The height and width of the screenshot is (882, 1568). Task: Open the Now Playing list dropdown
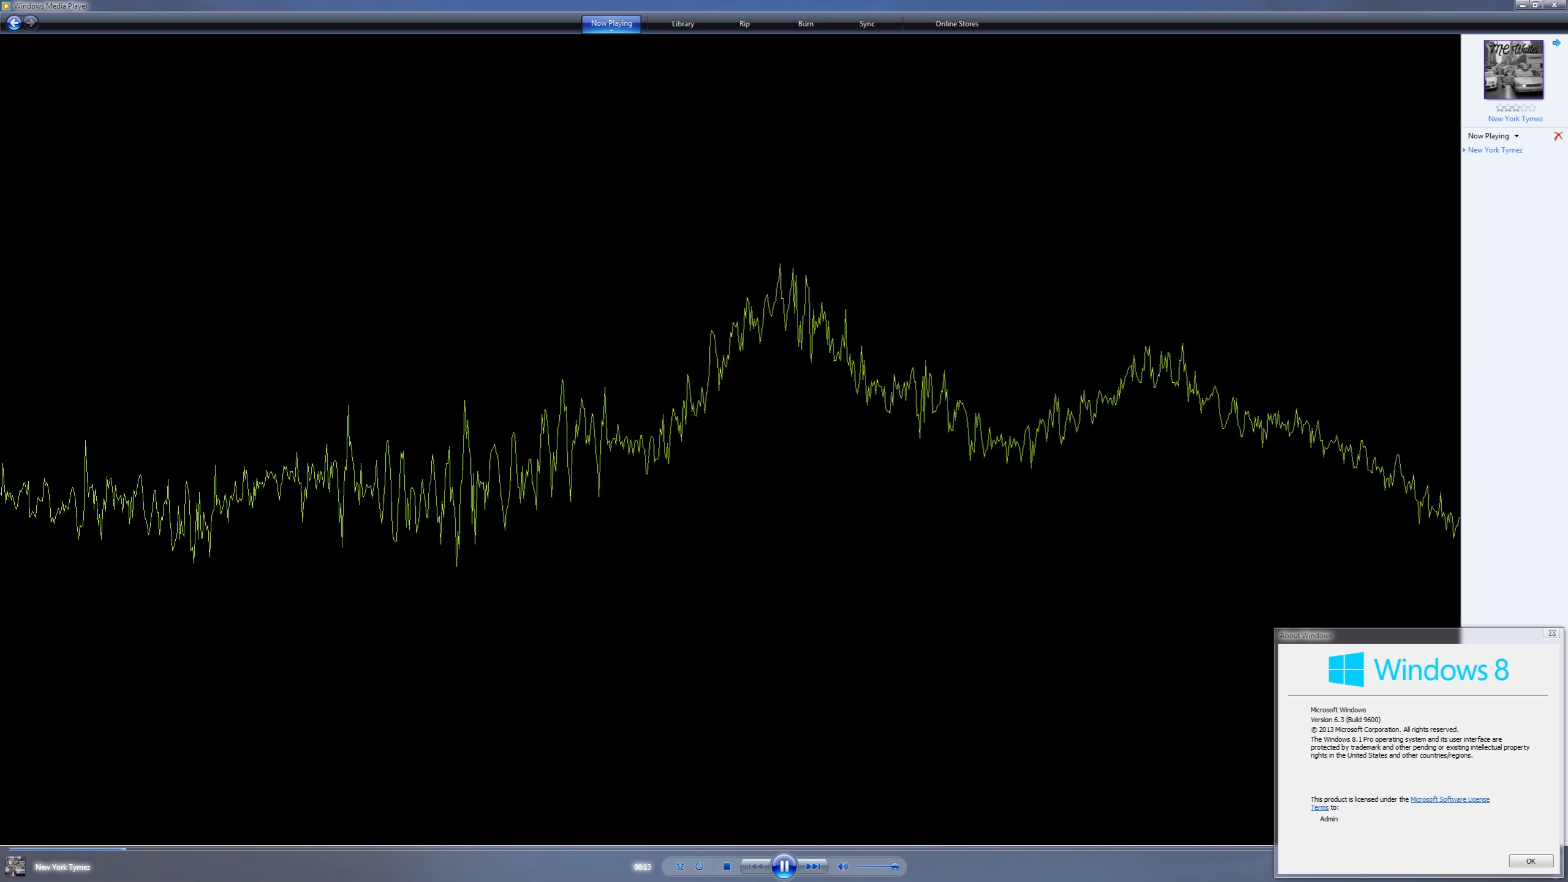coord(1517,136)
